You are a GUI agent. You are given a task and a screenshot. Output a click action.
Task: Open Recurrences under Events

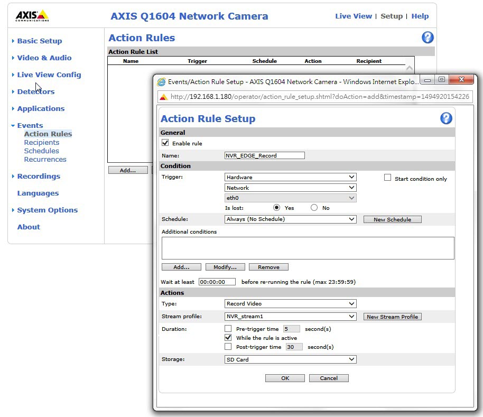pos(45,160)
